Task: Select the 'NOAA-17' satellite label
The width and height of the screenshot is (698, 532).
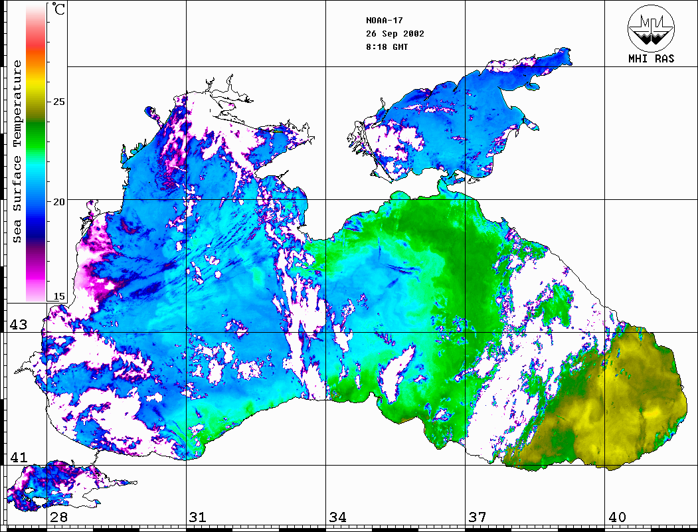Action: coord(385,21)
